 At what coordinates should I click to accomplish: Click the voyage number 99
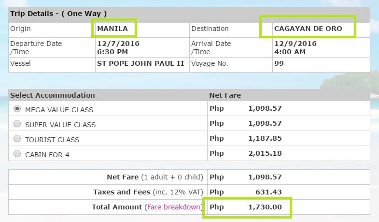pos(279,63)
